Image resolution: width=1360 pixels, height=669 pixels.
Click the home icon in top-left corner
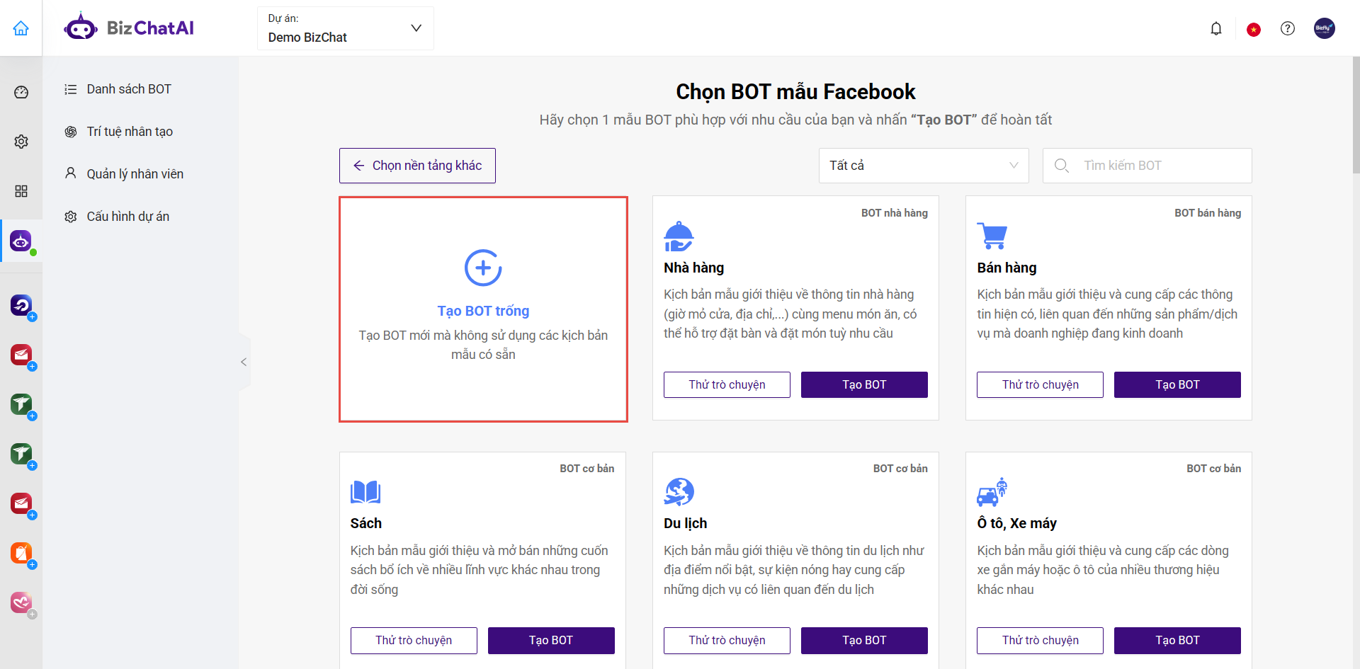tap(21, 28)
